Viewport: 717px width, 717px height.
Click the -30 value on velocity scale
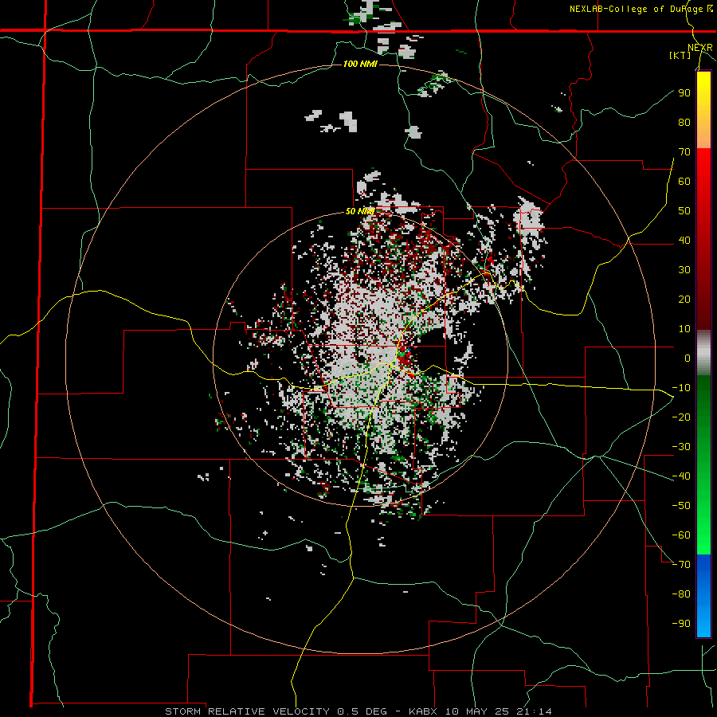[681, 447]
